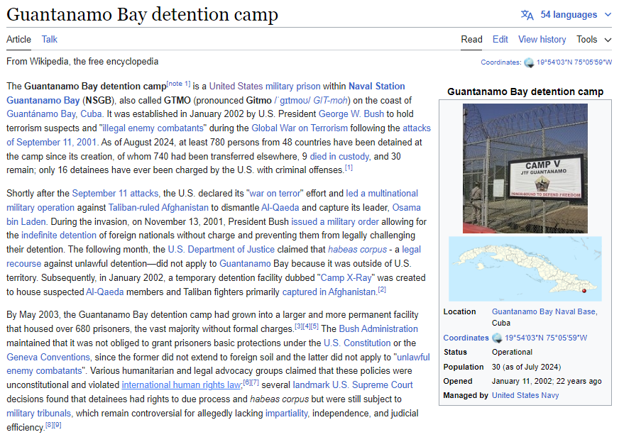The image size is (619, 437).
Task: Click citation [8] superscript
Action: 49,425
